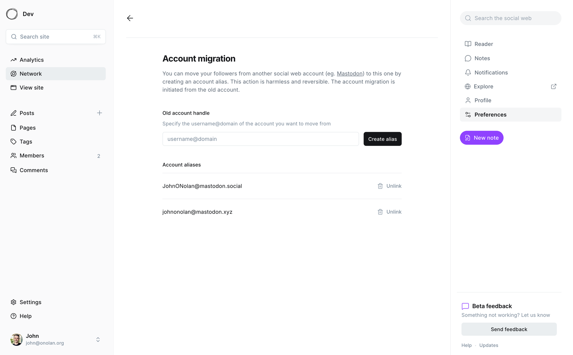This screenshot has width=573, height=355.
Task: Click Send feedback button
Action: coord(509,329)
